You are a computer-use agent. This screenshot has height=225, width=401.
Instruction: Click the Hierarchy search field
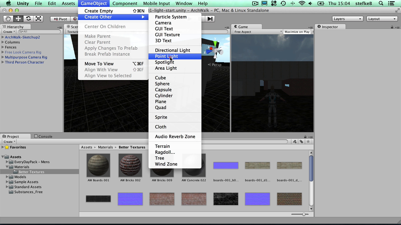coord(39,32)
